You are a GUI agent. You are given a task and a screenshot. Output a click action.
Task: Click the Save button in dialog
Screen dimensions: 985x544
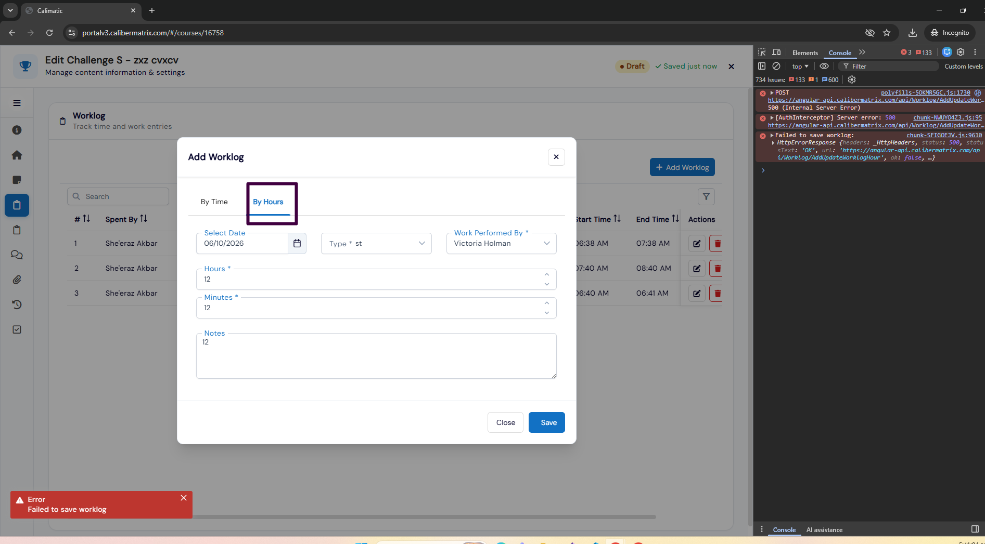tap(547, 422)
